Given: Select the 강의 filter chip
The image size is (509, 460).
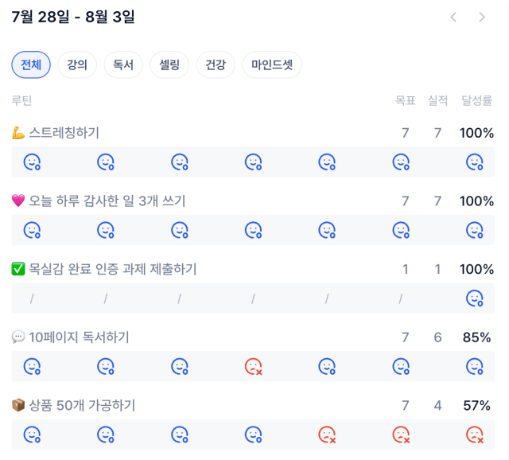Looking at the screenshot, I should point(77,64).
